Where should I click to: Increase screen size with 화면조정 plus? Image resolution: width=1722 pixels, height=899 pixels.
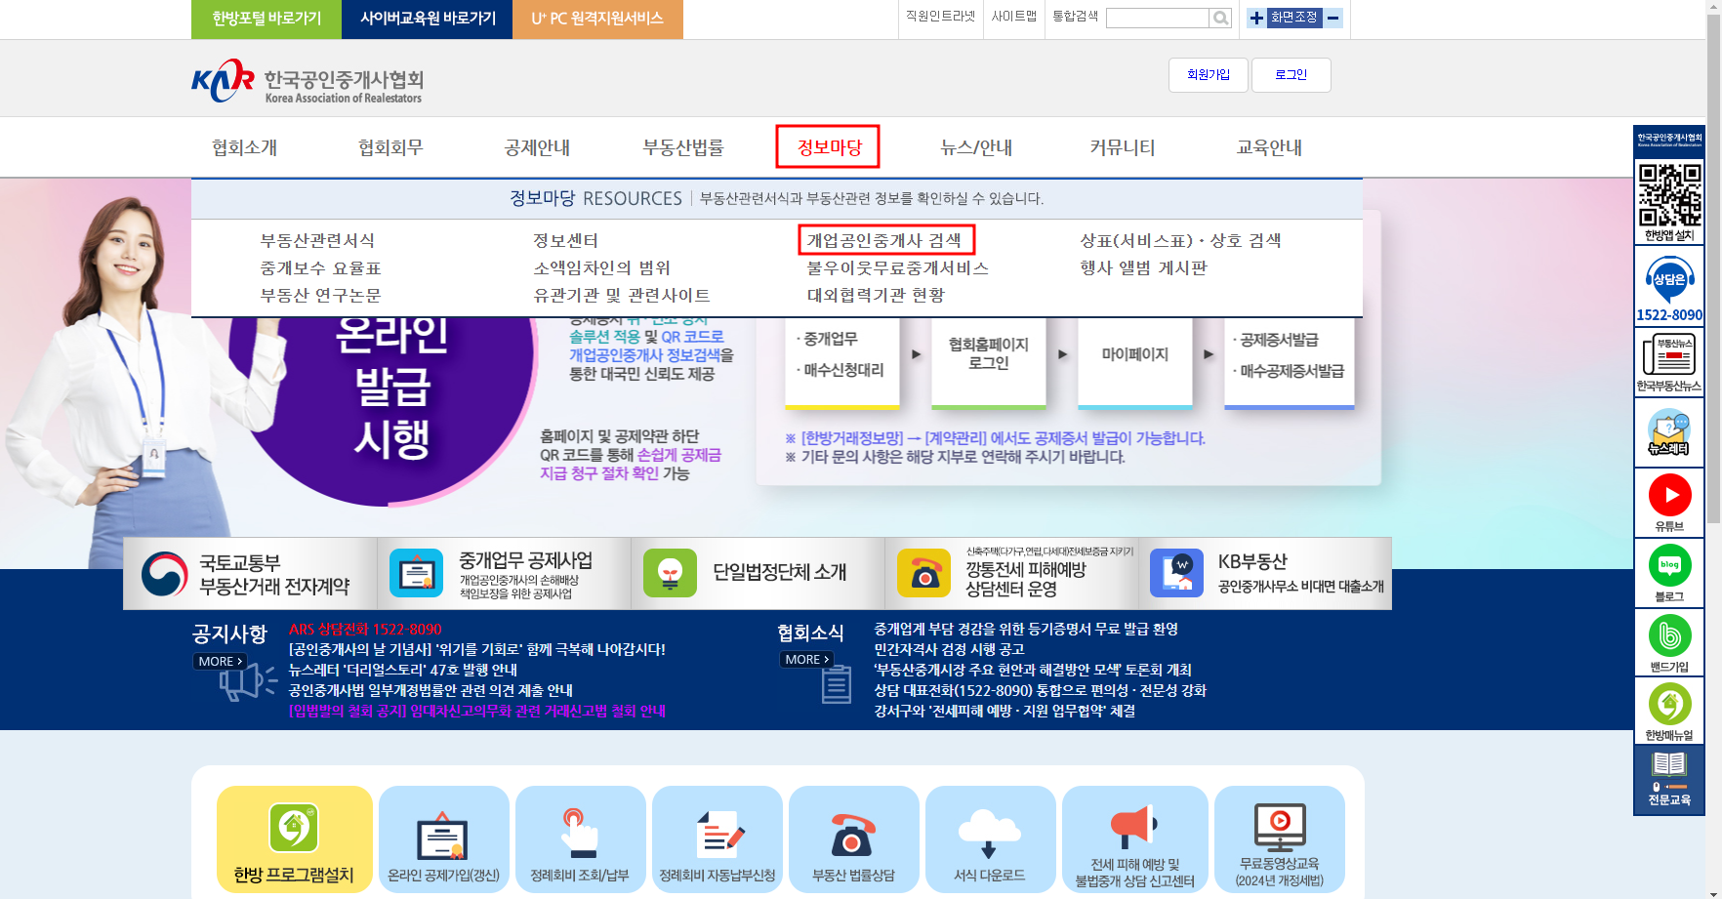pos(1254,18)
